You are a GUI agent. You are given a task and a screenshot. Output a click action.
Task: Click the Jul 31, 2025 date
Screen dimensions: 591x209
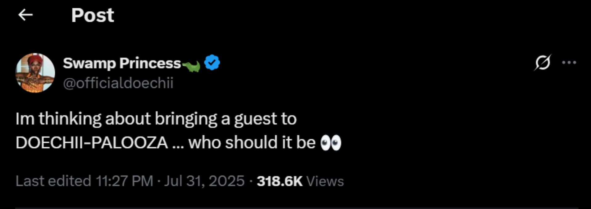tap(204, 181)
